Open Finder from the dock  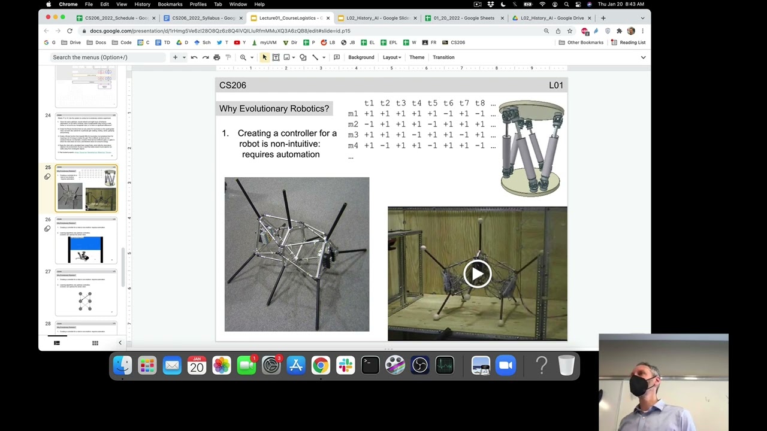tap(122, 365)
